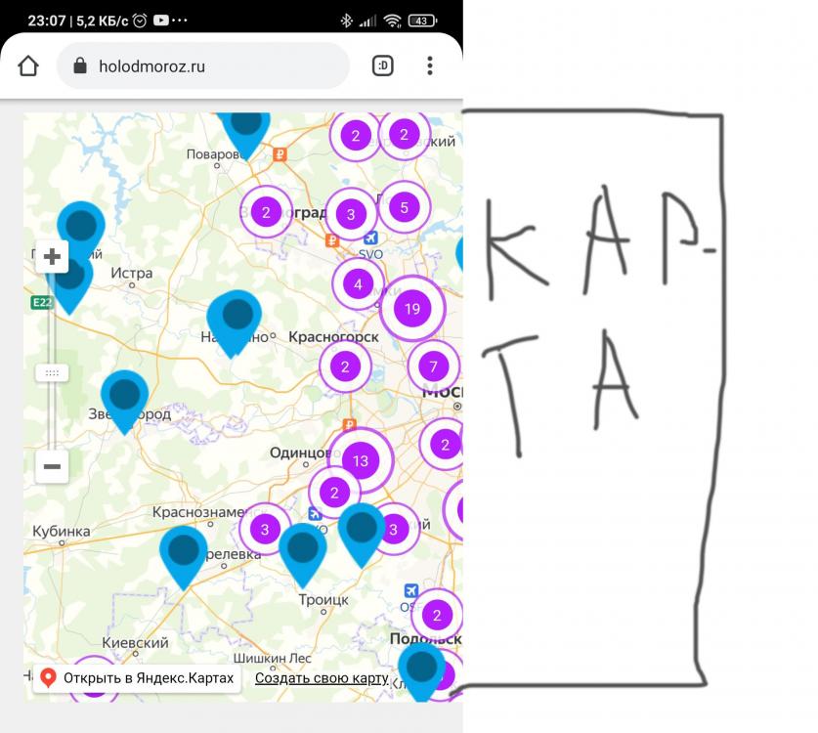Expand the cluster marker labeled 7
Screen dimensions: 818x733
(x=433, y=367)
